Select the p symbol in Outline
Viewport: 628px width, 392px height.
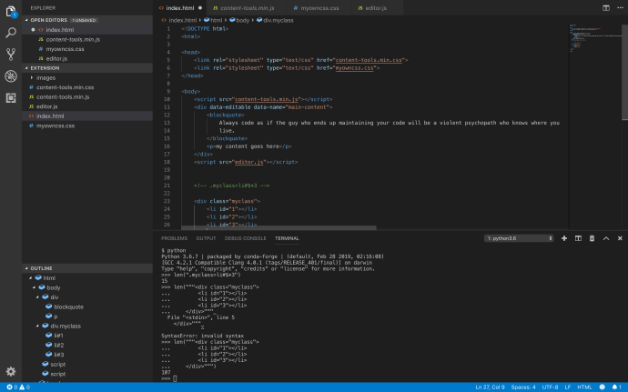56,317
